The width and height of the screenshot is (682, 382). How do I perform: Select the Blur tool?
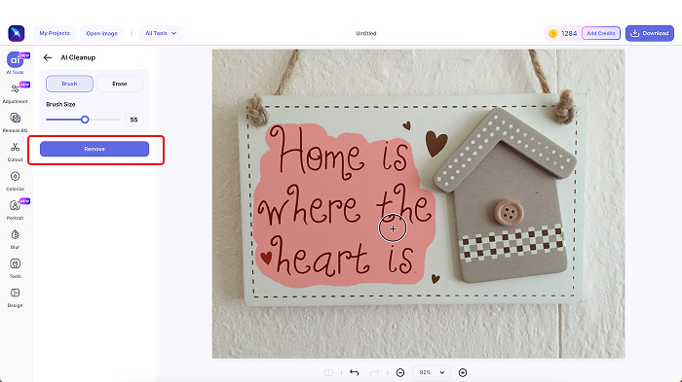(x=16, y=239)
